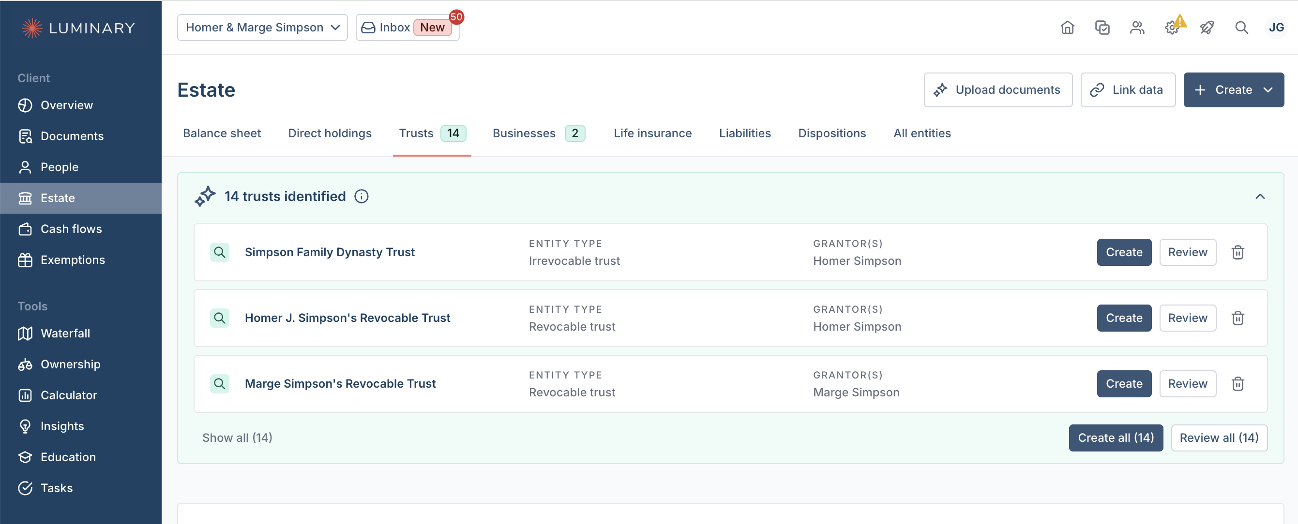This screenshot has width=1298, height=524.
Task: Open search with magnifier icon in header
Action: pos(1241,27)
